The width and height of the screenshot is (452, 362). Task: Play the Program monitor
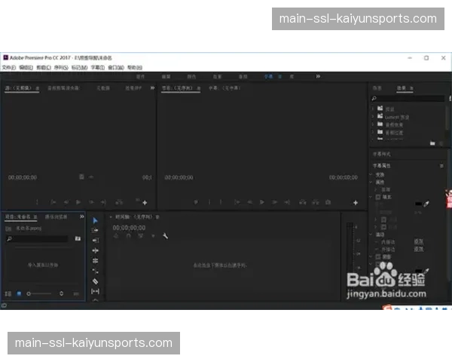coord(261,202)
